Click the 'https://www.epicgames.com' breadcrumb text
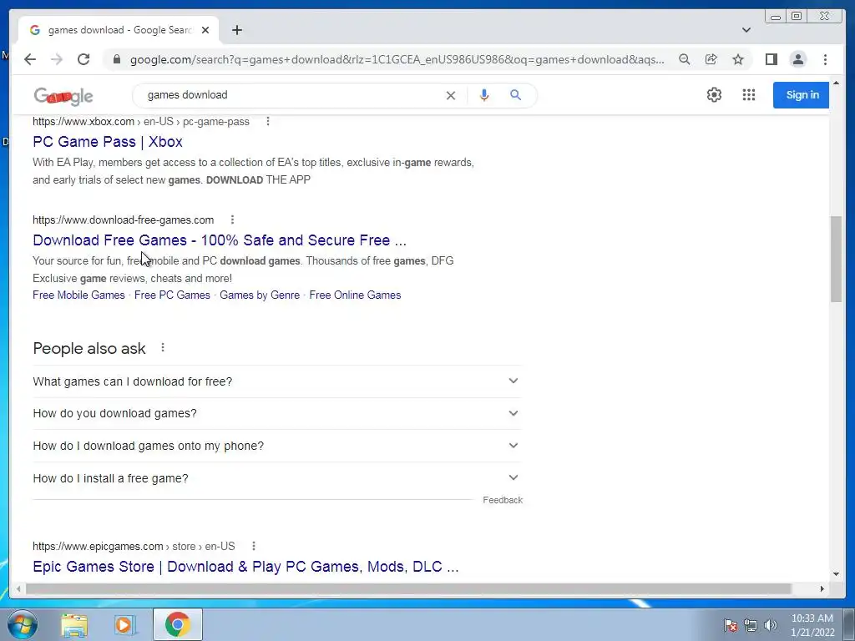Viewport: 855px width, 641px height. coord(98,546)
